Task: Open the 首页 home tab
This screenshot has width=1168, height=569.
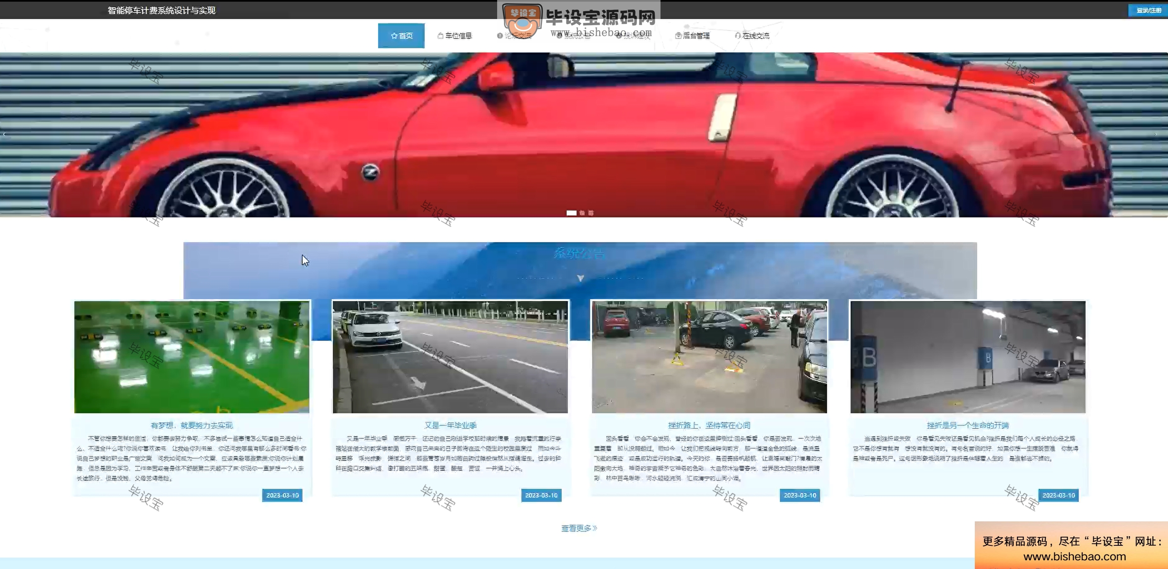Action: coord(401,36)
